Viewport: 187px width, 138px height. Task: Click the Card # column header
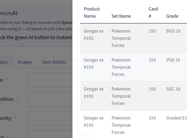tap(153, 13)
